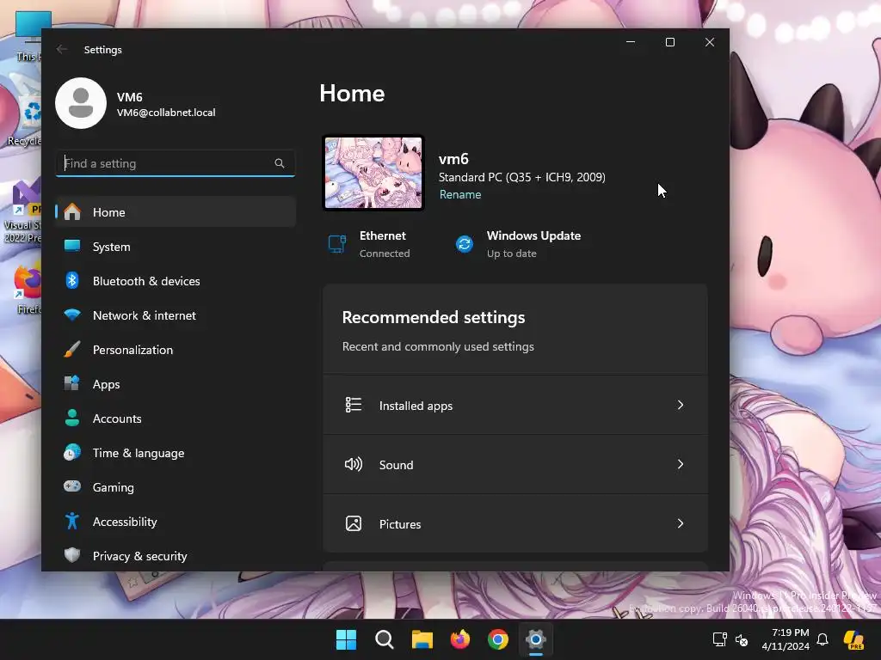This screenshot has width=881, height=660.
Task: Click the magnifier icon in search box
Action: [x=280, y=163]
